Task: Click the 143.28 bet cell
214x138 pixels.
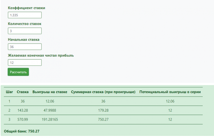Action: [23, 110]
